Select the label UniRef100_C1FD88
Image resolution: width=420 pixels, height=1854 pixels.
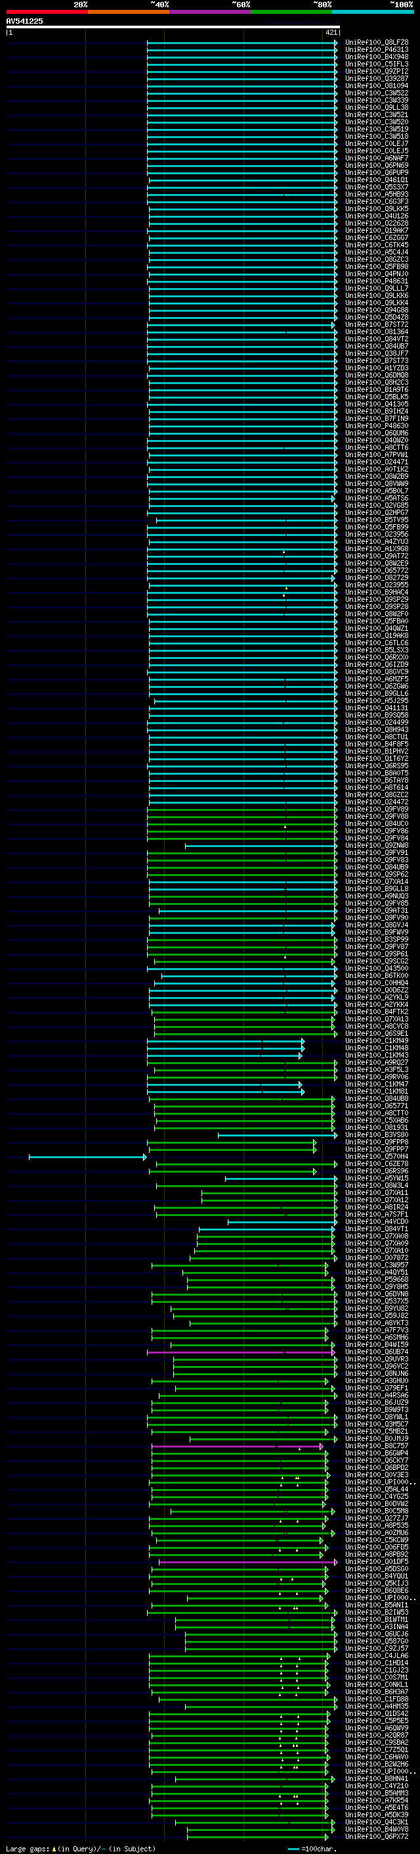377,1699
